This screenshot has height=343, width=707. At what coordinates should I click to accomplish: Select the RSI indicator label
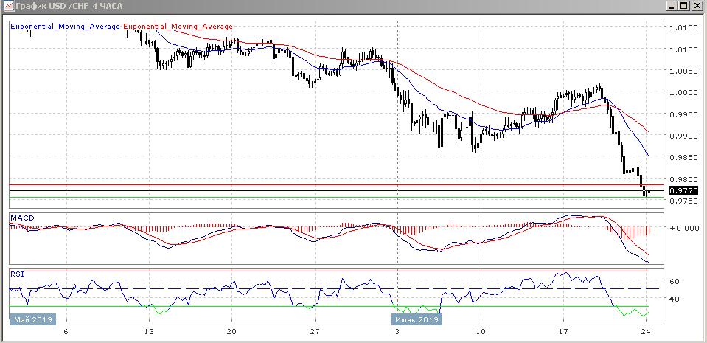(x=16, y=274)
